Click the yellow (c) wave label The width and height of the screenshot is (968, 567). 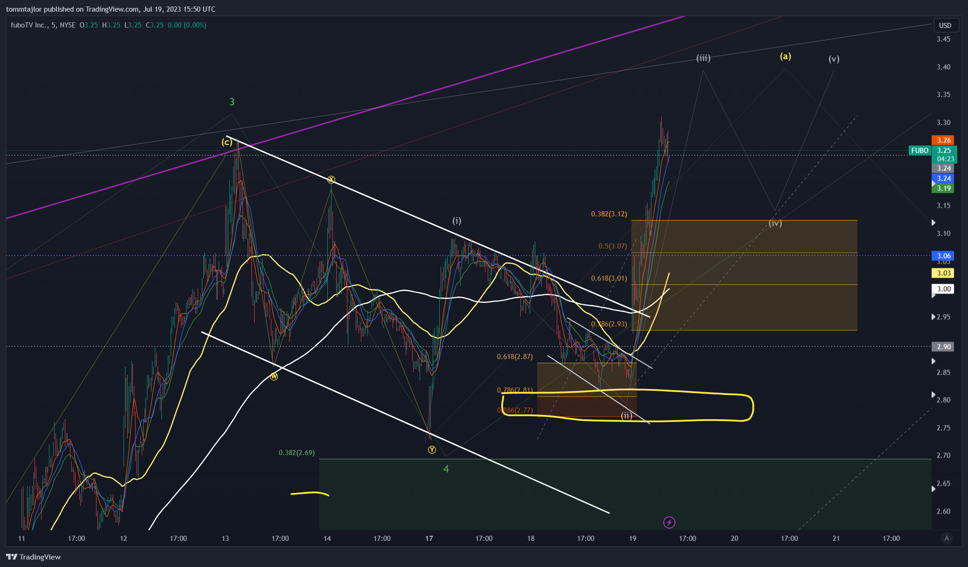click(227, 142)
